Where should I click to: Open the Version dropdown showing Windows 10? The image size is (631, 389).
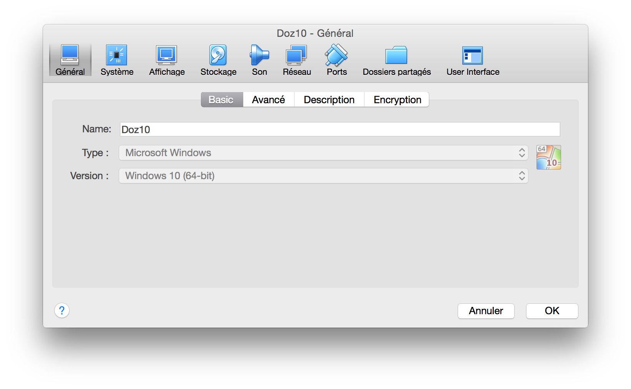click(x=324, y=176)
